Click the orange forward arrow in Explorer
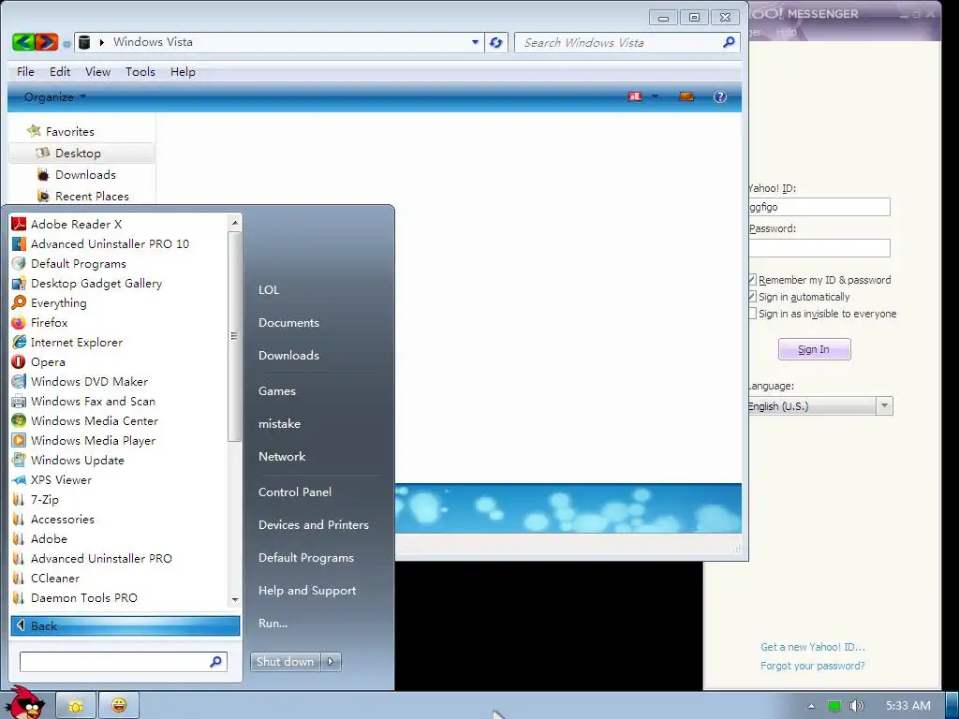Image resolution: width=959 pixels, height=719 pixels. pos(47,42)
